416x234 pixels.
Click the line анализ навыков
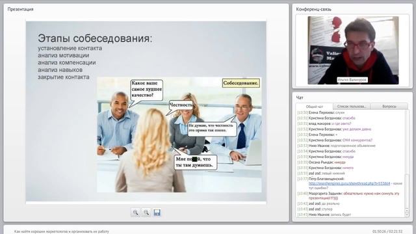pos(60,70)
